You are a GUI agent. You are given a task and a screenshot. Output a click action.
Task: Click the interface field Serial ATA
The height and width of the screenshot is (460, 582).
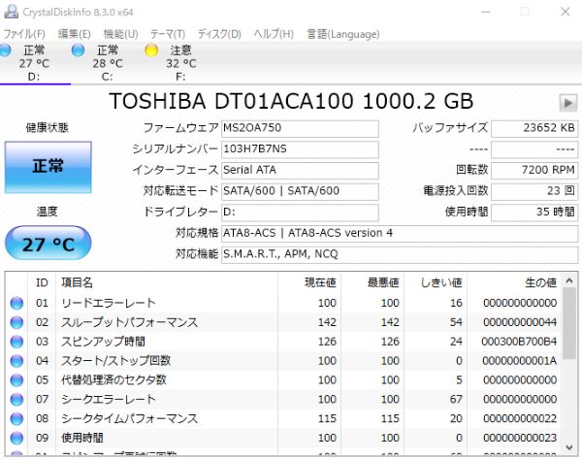click(x=300, y=171)
